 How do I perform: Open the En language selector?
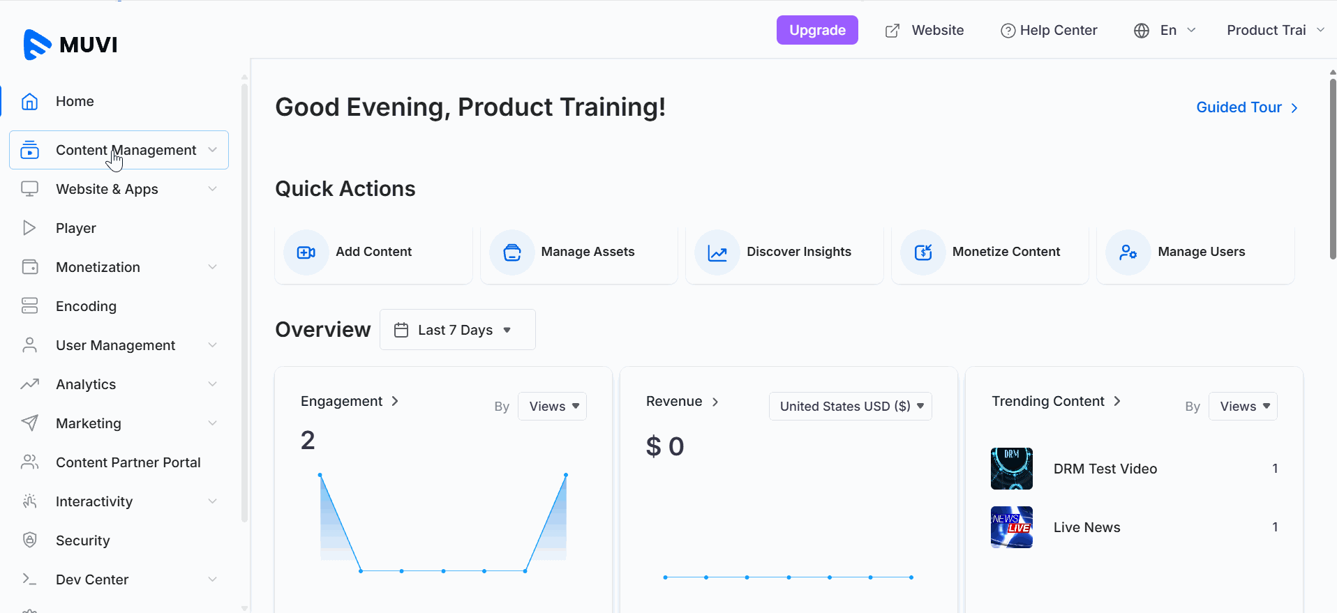[x=1165, y=30]
